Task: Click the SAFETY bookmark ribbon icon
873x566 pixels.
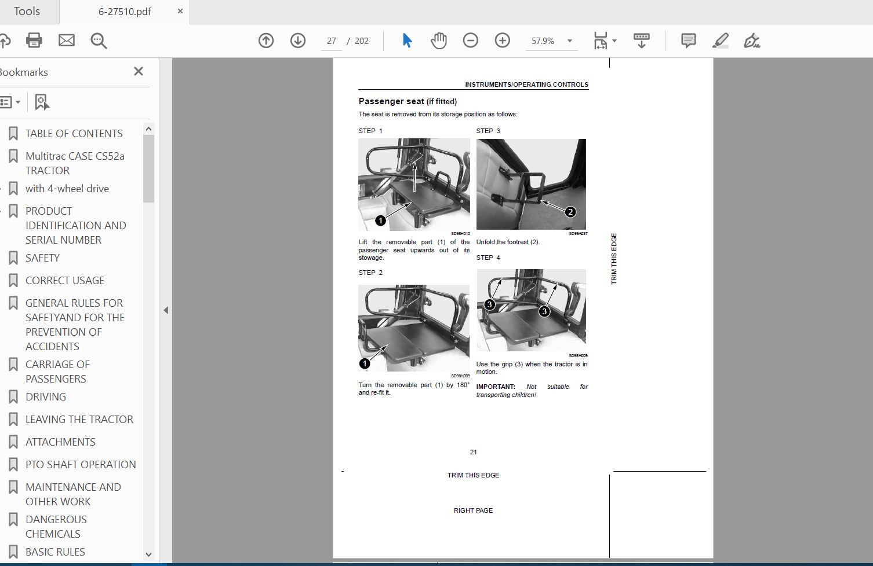Action: click(x=13, y=258)
